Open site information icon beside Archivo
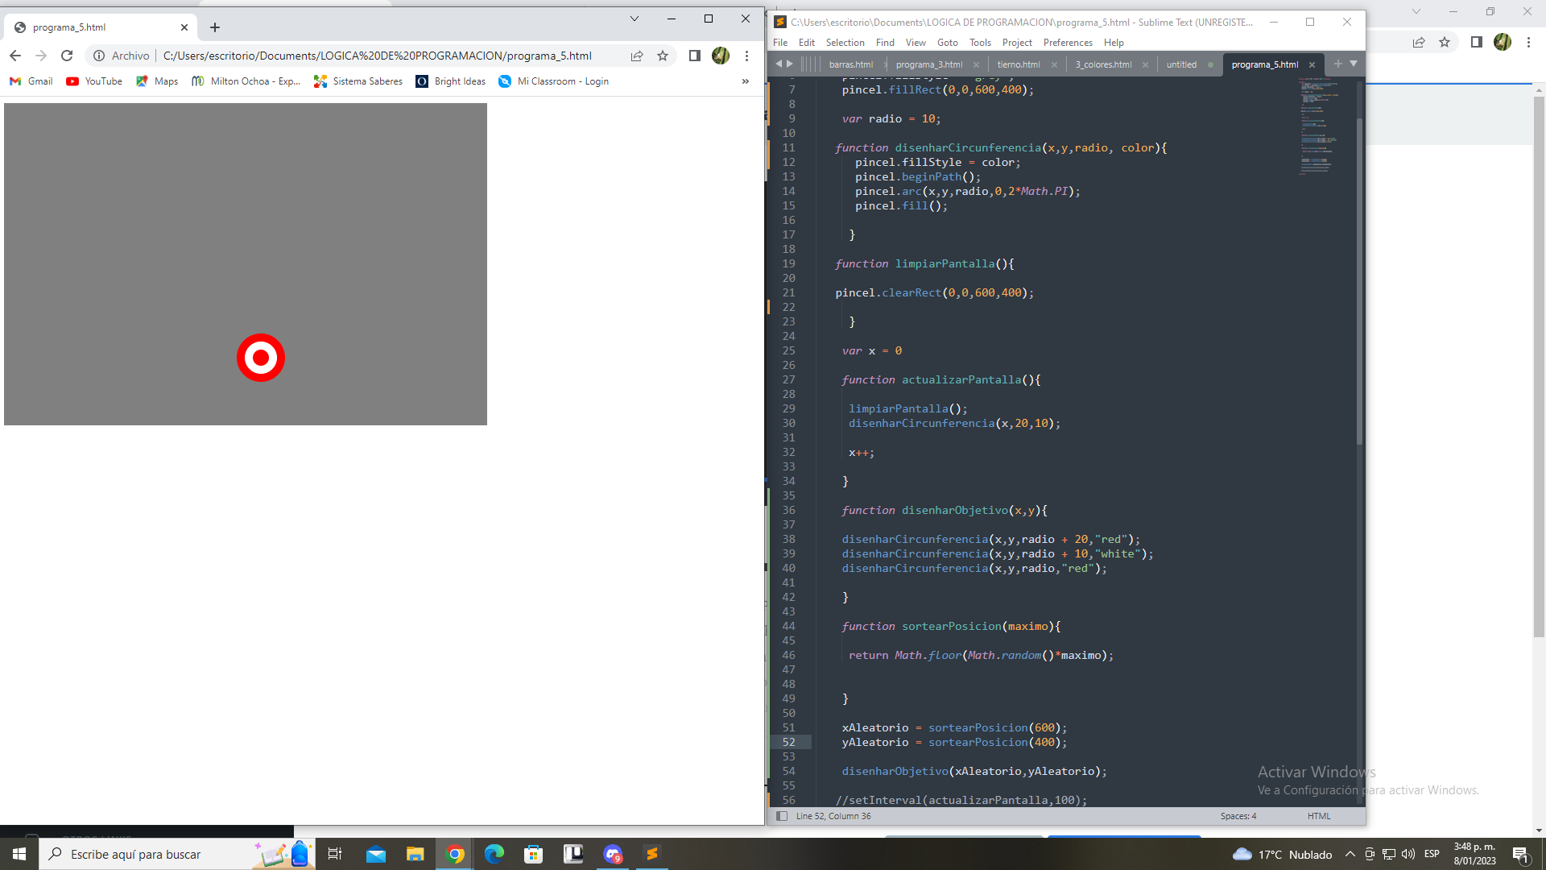Screen dimensions: 1546x870 coord(99,56)
